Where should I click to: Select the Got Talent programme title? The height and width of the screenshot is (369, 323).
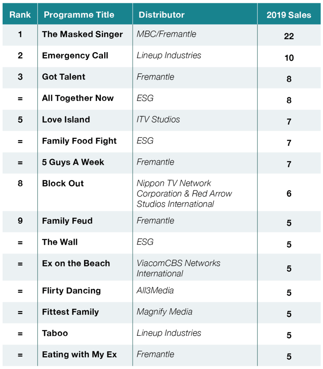63,77
